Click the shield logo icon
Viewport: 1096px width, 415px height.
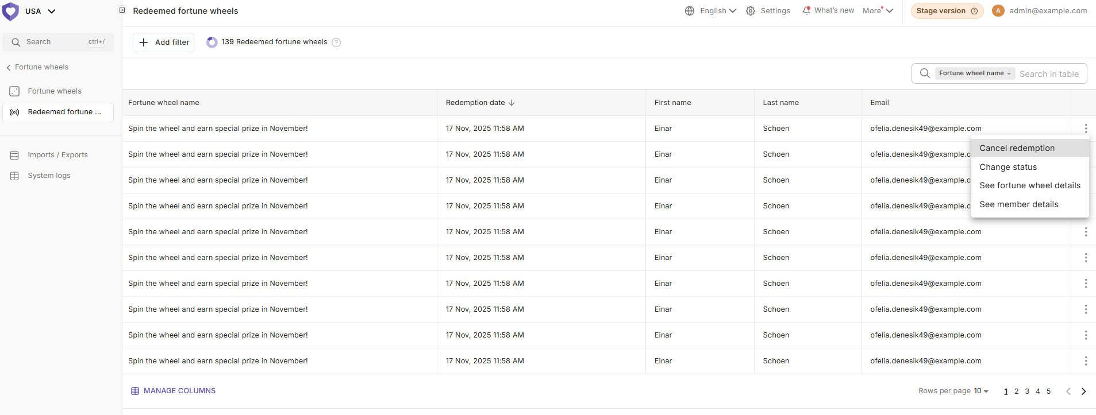[11, 11]
